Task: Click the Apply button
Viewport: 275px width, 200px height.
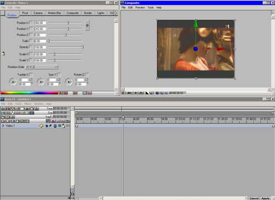Action: (x=266, y=198)
